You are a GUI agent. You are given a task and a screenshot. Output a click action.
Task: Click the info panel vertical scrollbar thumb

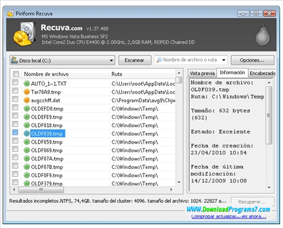(x=269, y=115)
